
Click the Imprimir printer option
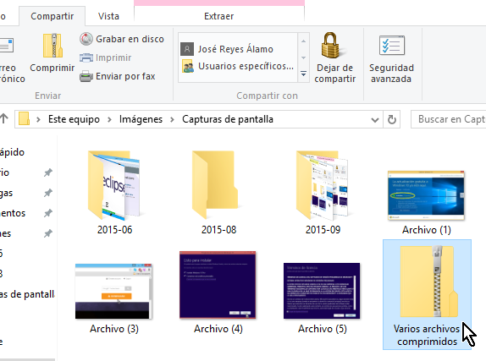click(106, 57)
